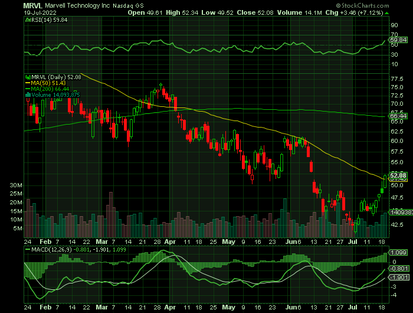
Task: Click the 60.0 price axis label
Action: [x=397, y=141]
